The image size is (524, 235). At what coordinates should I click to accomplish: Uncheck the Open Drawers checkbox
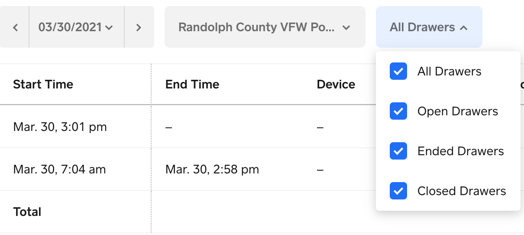point(398,111)
